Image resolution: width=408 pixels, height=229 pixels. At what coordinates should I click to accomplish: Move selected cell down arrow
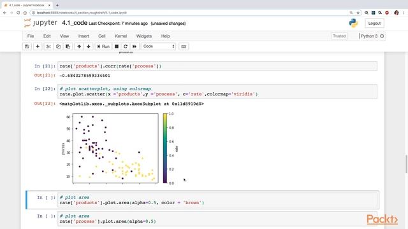pos(89,46)
